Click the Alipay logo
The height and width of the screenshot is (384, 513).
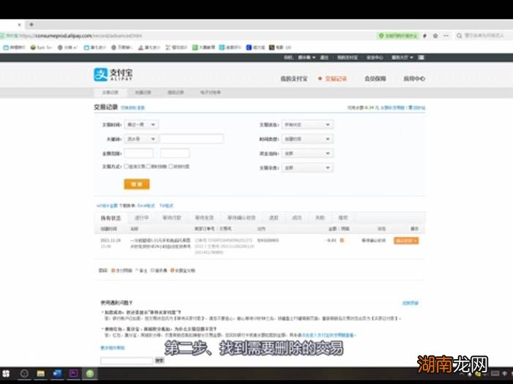click(x=113, y=75)
